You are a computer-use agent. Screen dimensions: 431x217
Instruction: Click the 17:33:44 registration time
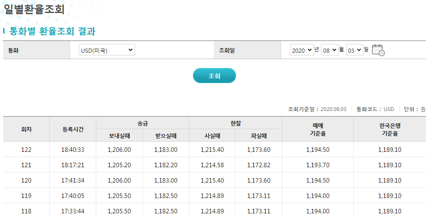pos(73,211)
